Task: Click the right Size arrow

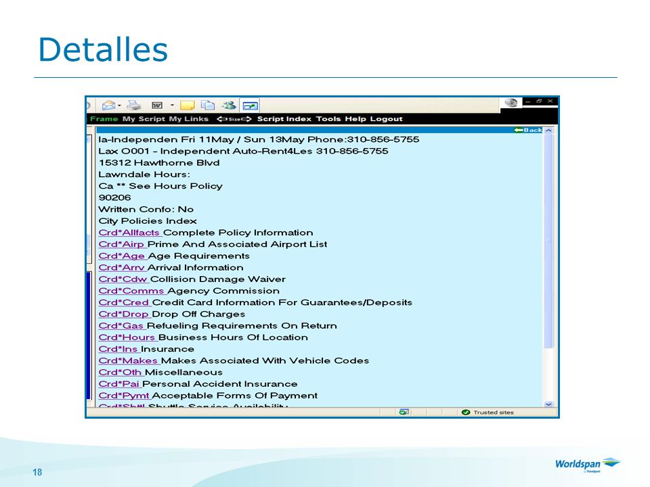Action: coord(246,119)
